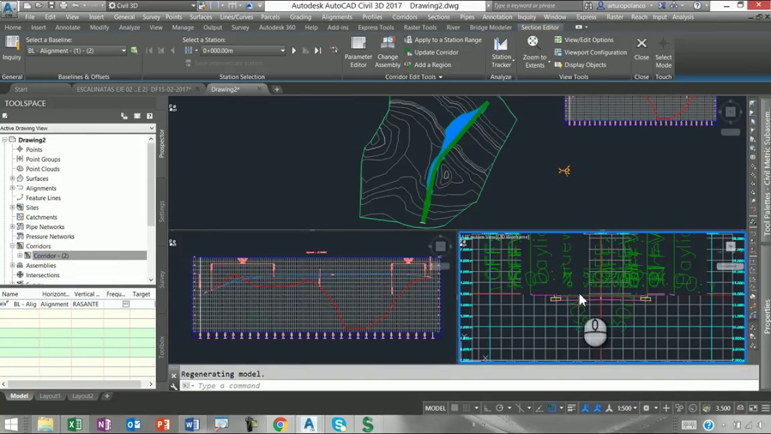Expand the Pipe Networks node
Image resolution: width=771 pixels, height=434 pixels.
click(x=12, y=227)
